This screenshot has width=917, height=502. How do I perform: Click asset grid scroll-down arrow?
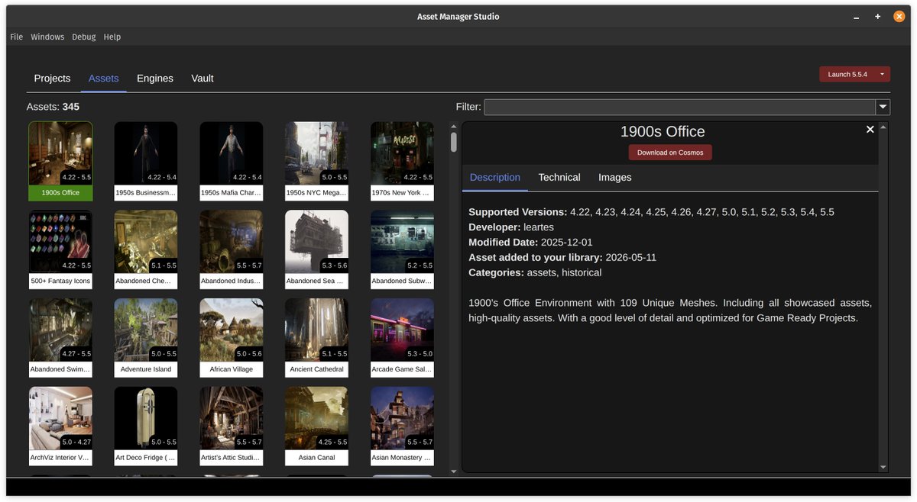pyautogui.click(x=454, y=471)
